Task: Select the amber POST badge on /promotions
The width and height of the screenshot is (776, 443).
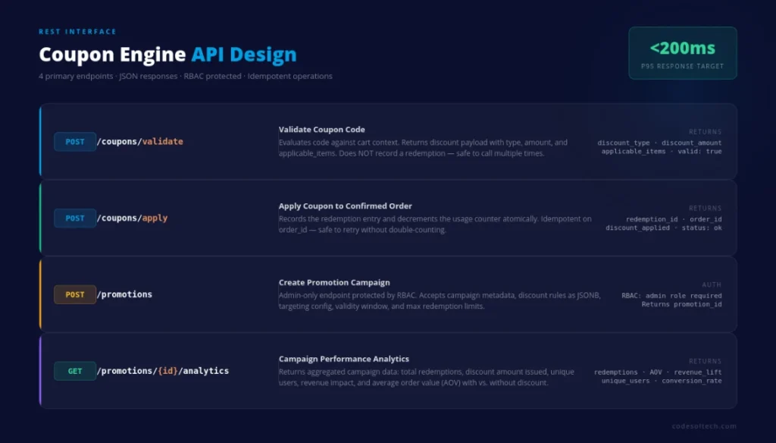Action: (x=74, y=294)
